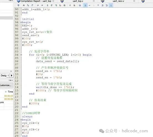Image resolution: width=153 pixels, height=137 pixels.
Task: Close the Compilation Report - uart_top tab
Action: 53,1
